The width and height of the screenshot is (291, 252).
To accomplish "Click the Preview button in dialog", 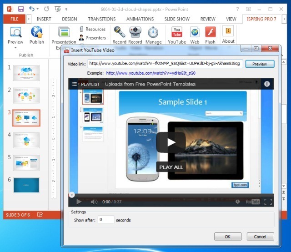I will (260, 64).
